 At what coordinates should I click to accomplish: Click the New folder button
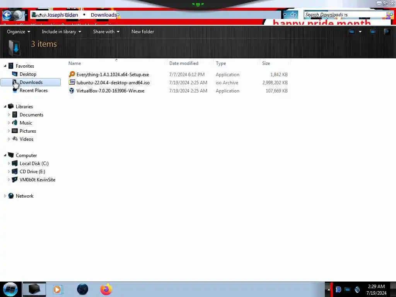point(143,32)
